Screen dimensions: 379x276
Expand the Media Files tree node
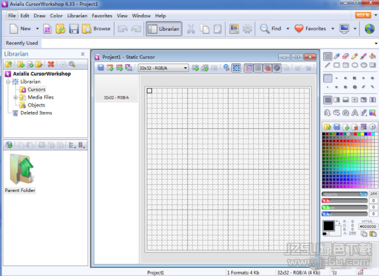(16, 98)
